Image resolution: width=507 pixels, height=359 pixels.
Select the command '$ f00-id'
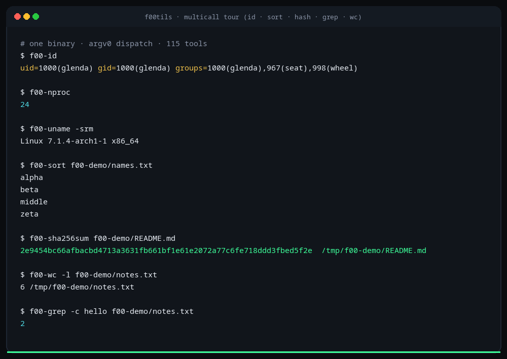click(x=39, y=56)
